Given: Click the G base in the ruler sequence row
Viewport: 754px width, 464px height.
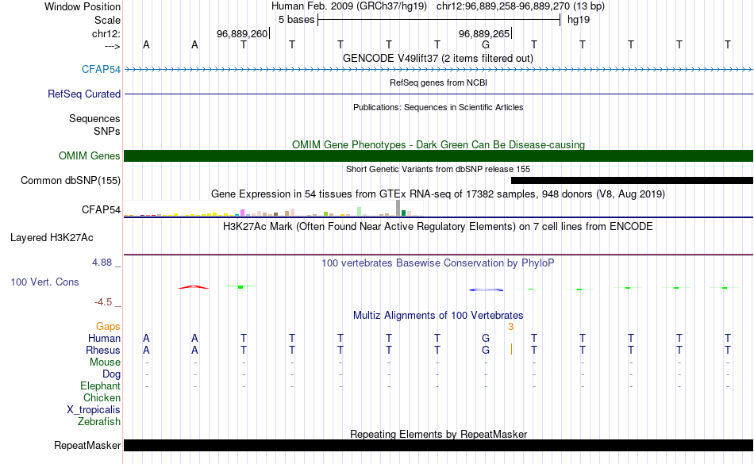Looking at the screenshot, I should point(486,44).
